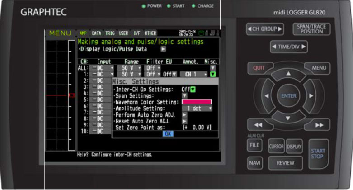The width and height of the screenshot is (353, 190).
Task: Click the MENU key on the keypad
Action: [319, 68]
